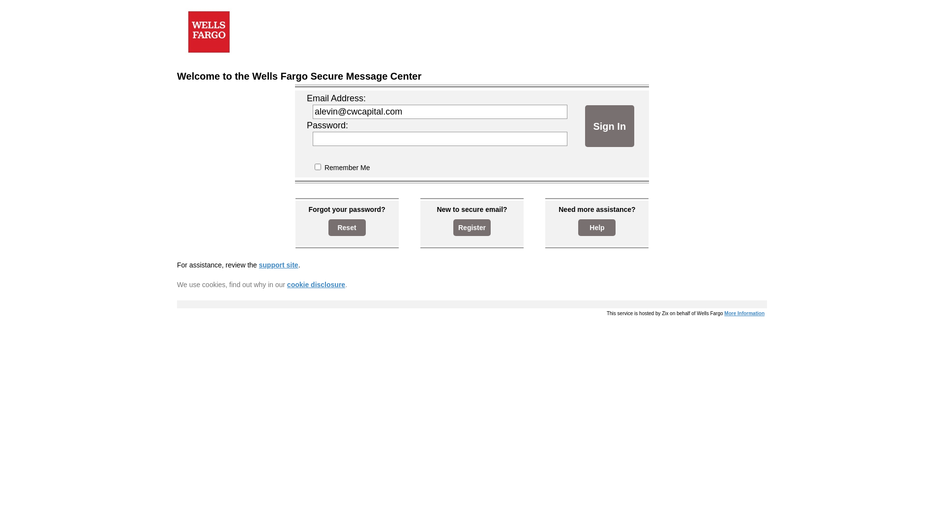Click the Welcome to Secure Message Center heading
Screen dimensions: 944x531
299,76
